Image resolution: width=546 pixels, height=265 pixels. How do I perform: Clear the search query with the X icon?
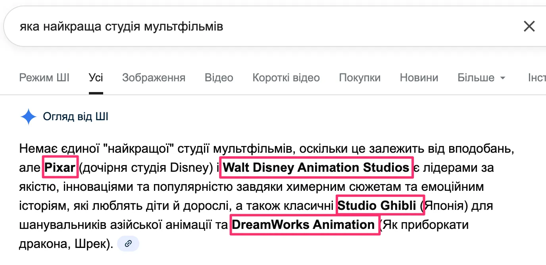coord(529,27)
